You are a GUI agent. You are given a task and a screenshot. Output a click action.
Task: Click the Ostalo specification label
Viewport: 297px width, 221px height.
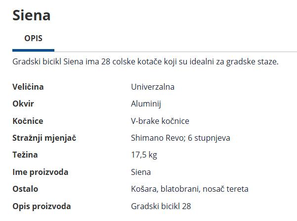(25, 189)
